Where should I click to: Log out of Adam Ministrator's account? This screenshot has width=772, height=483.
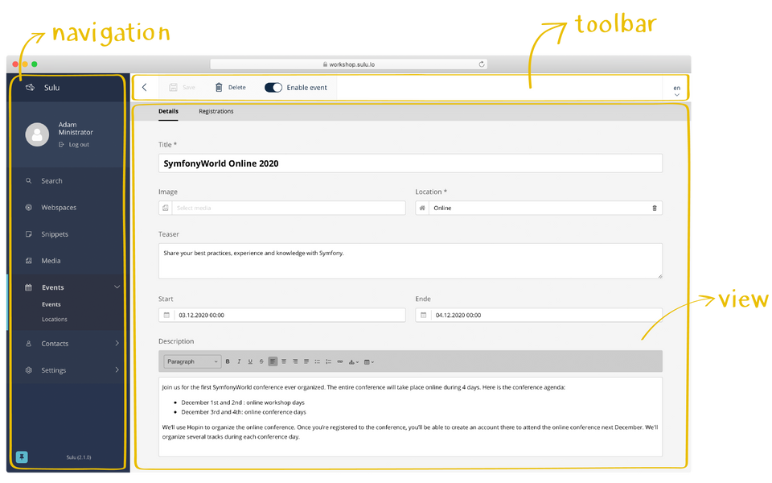(75, 144)
